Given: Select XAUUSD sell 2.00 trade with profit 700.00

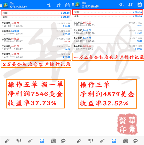Looking at the screenshot, I should point(36,48).
